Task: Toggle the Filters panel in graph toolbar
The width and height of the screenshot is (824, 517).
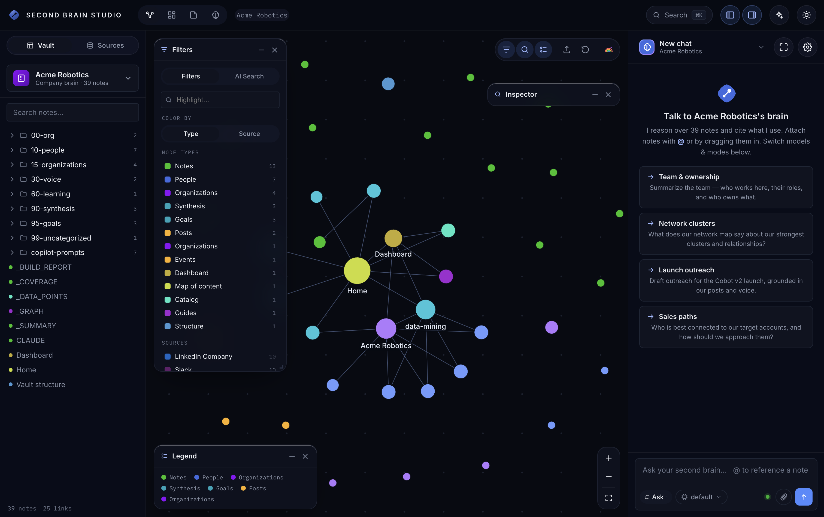Action: [506, 50]
